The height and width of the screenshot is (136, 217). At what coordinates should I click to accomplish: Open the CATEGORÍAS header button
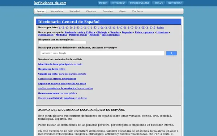118,3
